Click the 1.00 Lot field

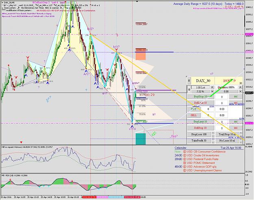(200, 87)
